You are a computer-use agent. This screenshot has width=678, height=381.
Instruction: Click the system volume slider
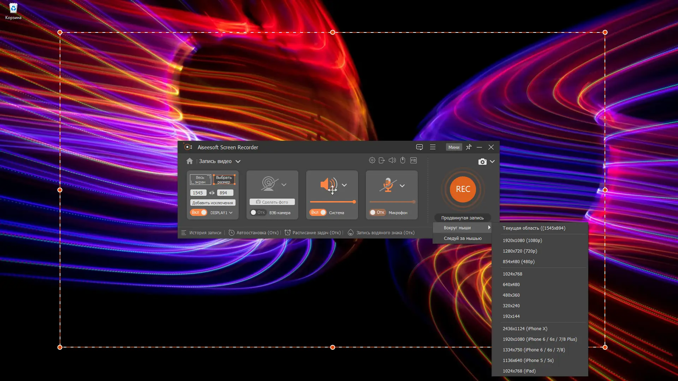point(332,202)
